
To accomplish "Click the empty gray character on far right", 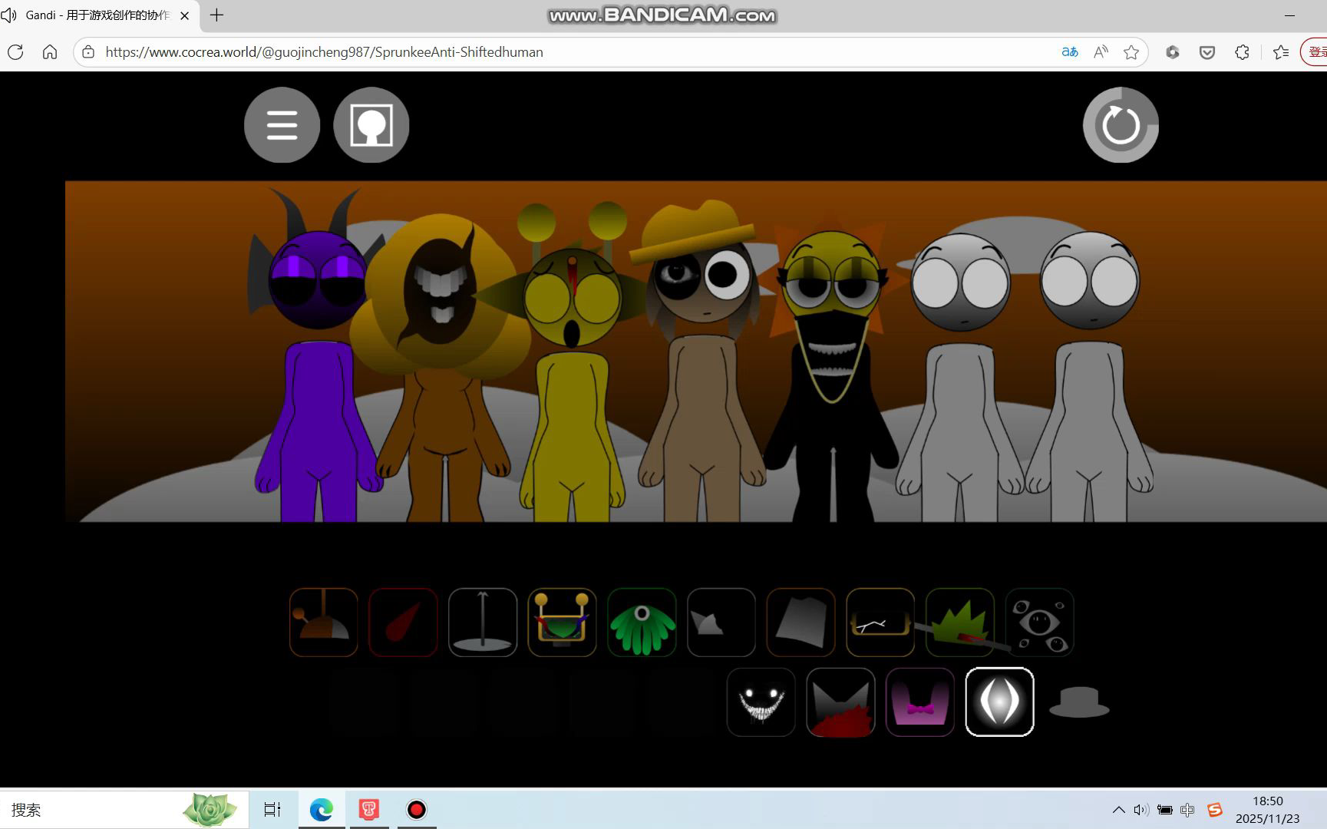I will (1090, 368).
